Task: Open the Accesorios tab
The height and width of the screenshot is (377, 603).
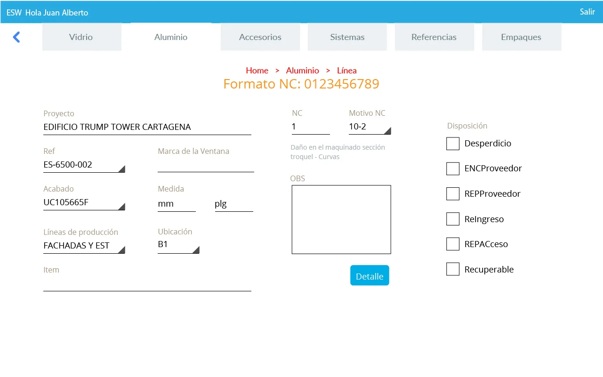Action: pos(260,37)
